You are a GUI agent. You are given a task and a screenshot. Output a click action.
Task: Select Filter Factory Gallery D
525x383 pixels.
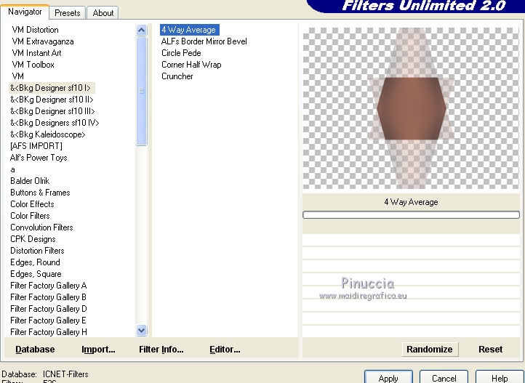[49, 309]
